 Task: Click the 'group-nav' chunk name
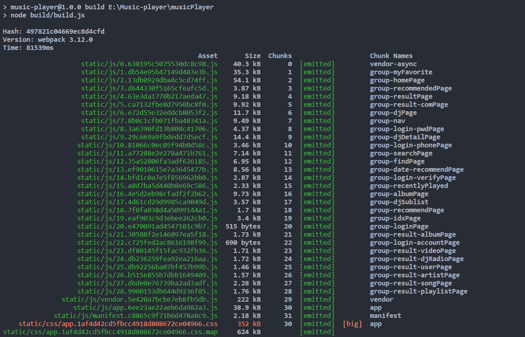coord(387,121)
